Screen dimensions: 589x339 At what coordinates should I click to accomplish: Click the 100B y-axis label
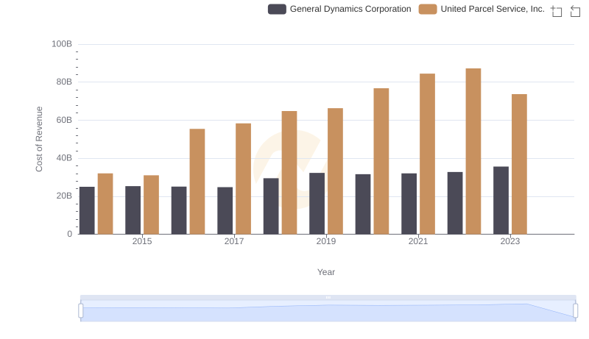tap(62, 44)
